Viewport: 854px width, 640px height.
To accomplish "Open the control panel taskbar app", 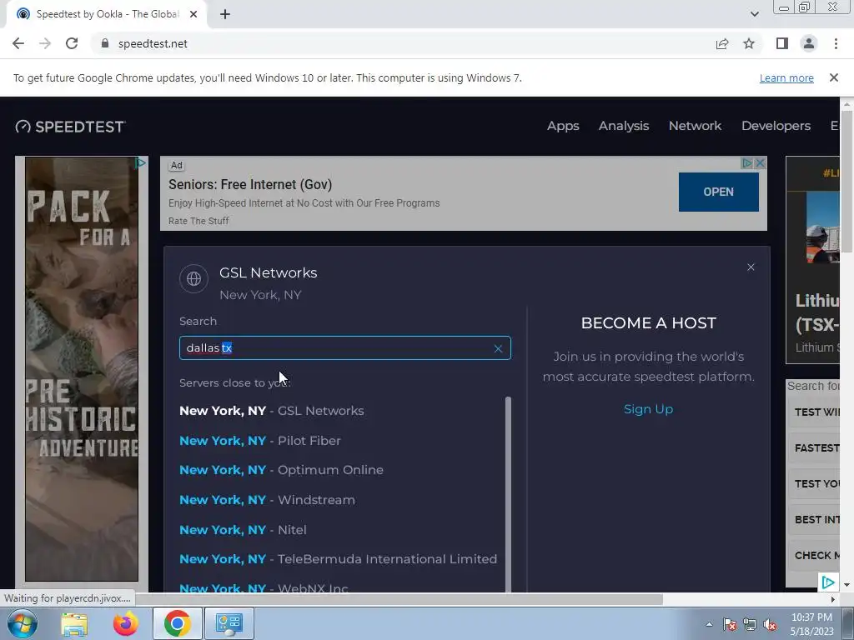I will pos(229,623).
